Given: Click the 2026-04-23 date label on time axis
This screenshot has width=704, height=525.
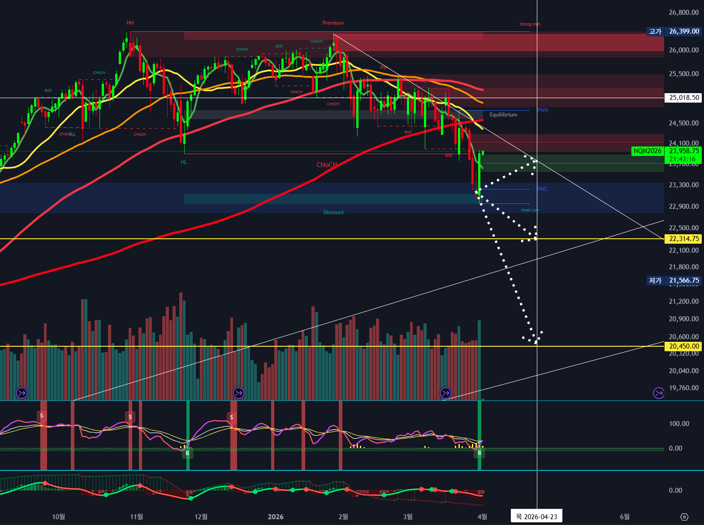Looking at the screenshot, I should pos(536,516).
